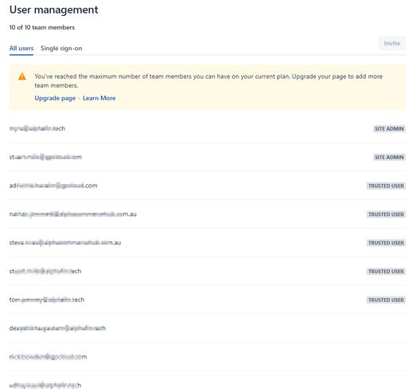
Task: Select the user email starting with 'na'
Action: (73, 214)
